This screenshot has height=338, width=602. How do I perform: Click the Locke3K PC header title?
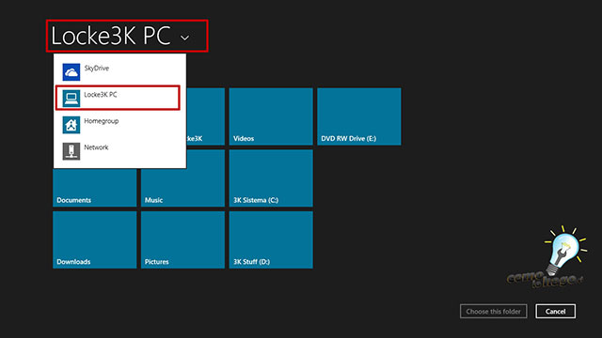[x=111, y=36]
